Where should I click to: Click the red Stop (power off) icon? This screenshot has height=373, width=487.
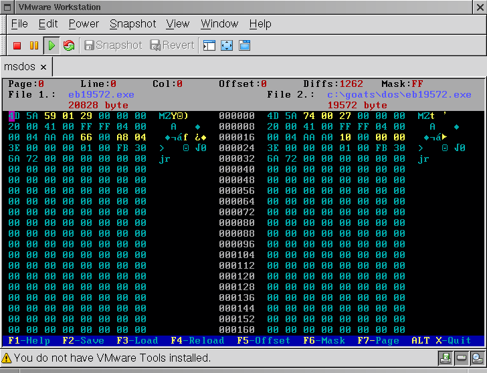point(17,45)
